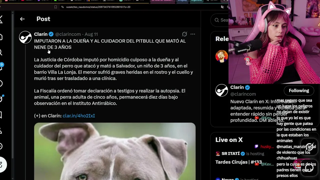The height and width of the screenshot is (180, 320).
Task: Open the pitbull photo in the post
Action: pos(115,151)
